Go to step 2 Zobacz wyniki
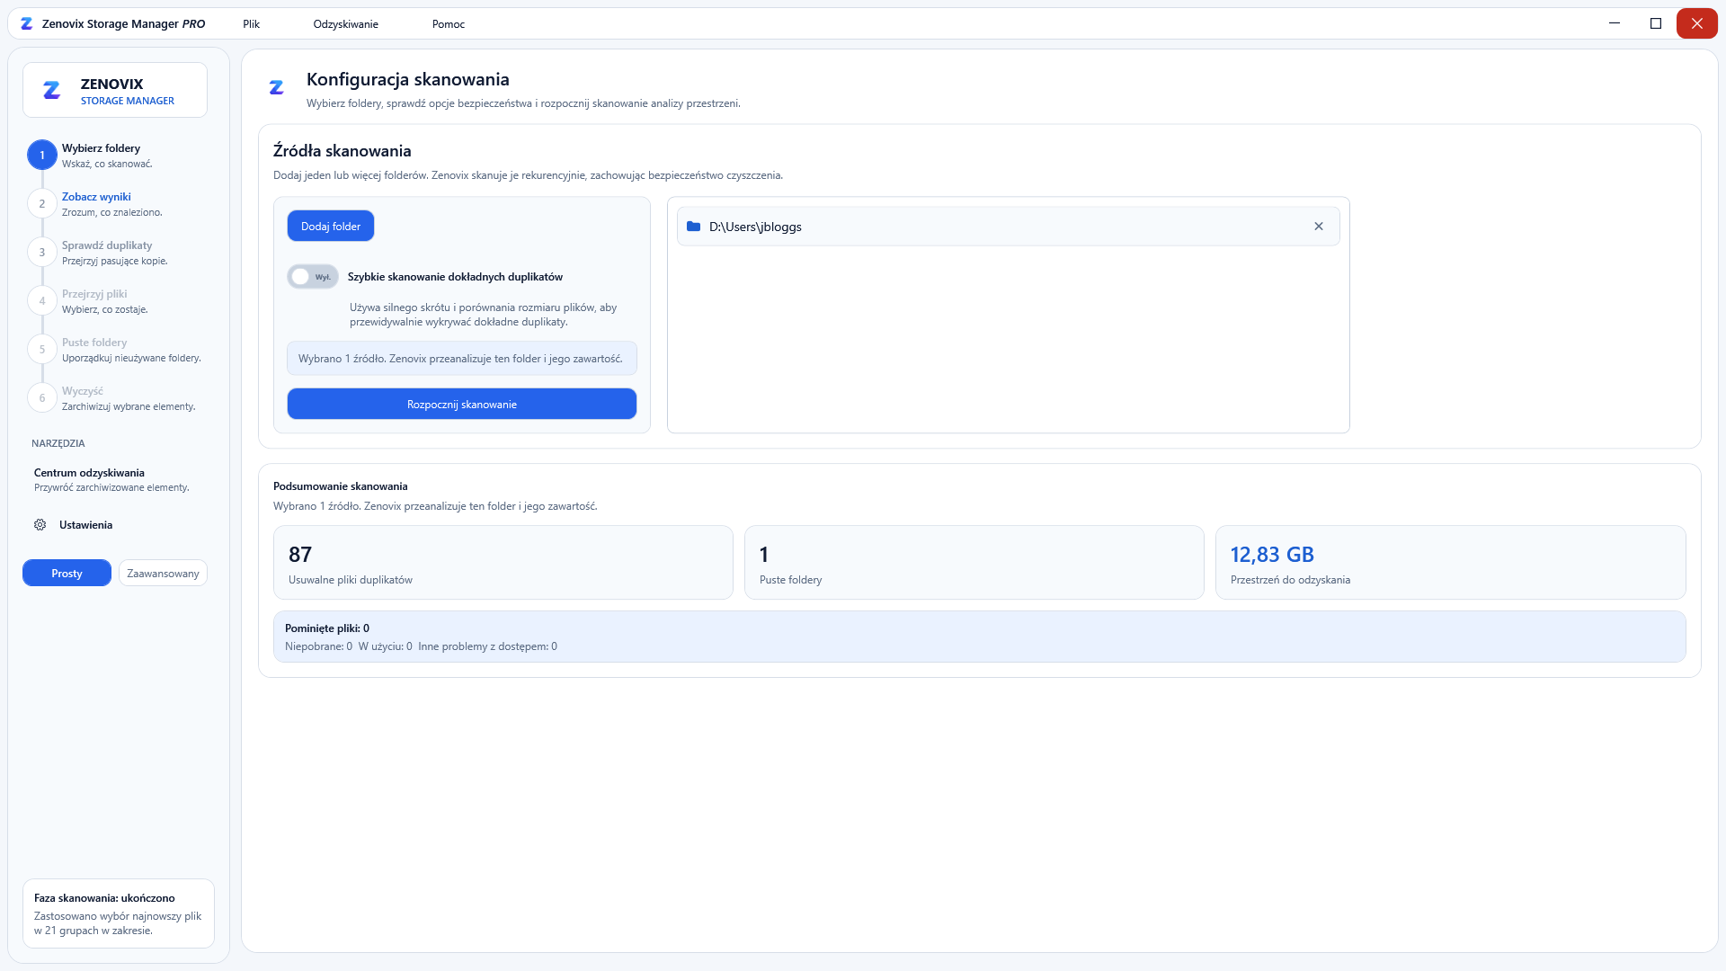Image resolution: width=1726 pixels, height=971 pixels. click(x=96, y=197)
